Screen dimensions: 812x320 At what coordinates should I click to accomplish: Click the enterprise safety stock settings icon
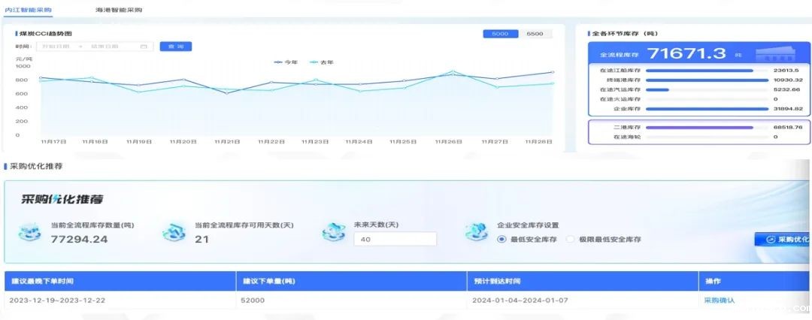pyautogui.click(x=477, y=232)
